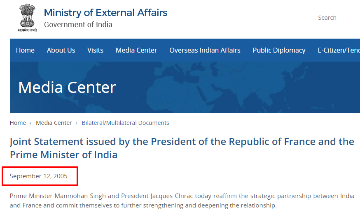This screenshot has height=212, width=360.
Task: Click the Joint Statement article heading
Action: (182, 148)
